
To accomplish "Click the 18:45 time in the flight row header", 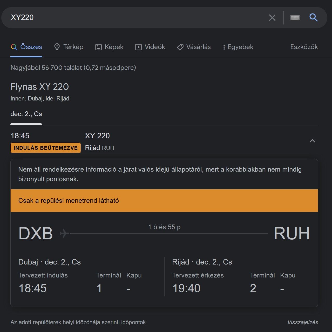I will point(20,136).
